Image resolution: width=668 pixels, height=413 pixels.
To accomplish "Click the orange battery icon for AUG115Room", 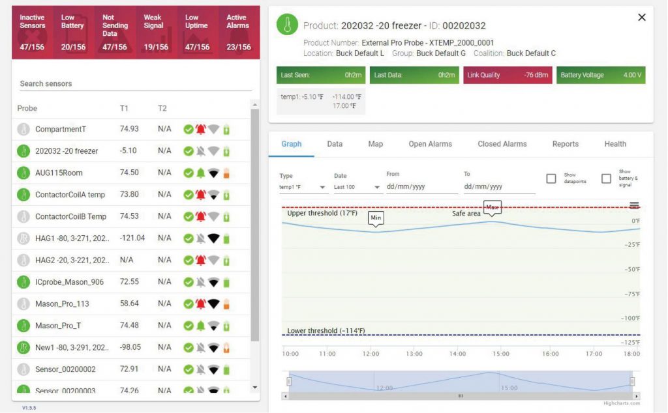I will coord(226,173).
